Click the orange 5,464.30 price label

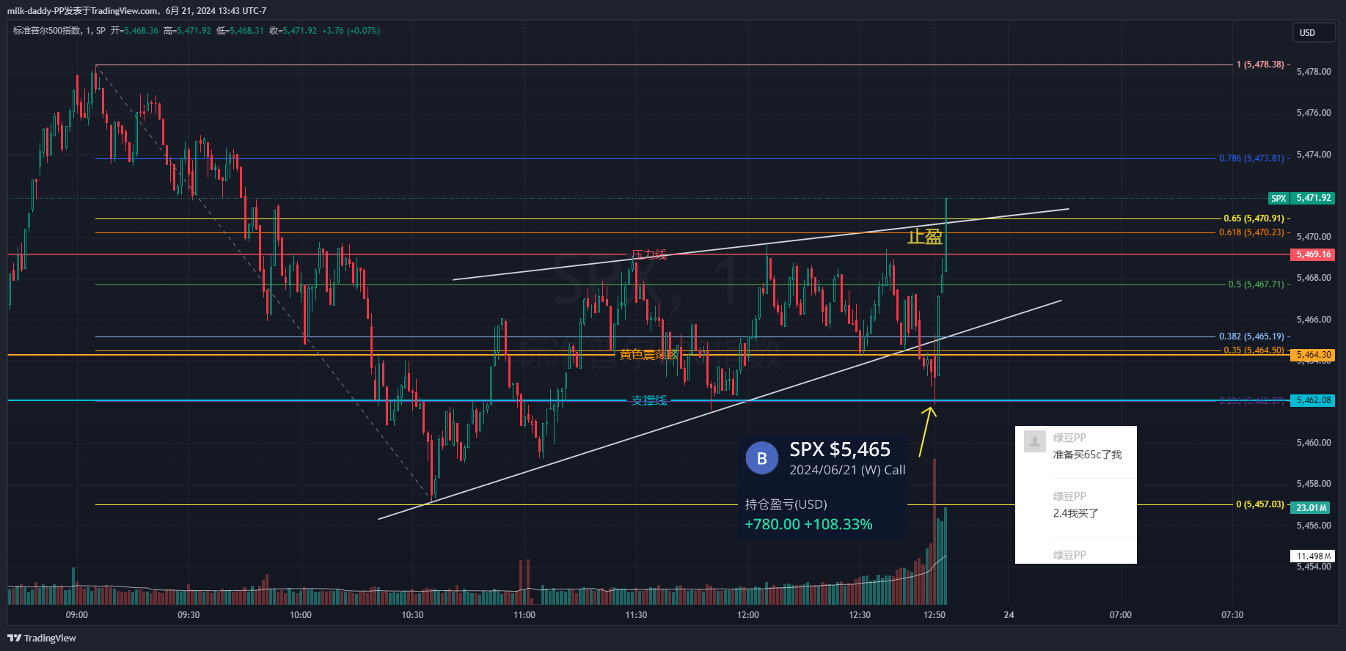point(1312,355)
